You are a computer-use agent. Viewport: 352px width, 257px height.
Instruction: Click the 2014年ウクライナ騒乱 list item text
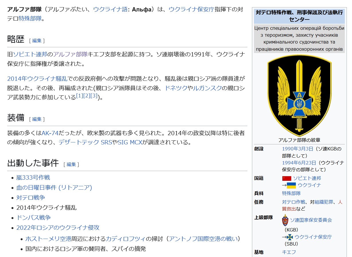pos(46,208)
